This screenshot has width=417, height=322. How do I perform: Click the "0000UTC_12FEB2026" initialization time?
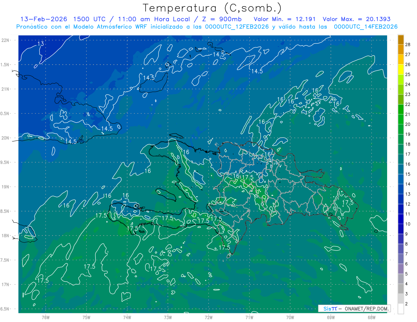tap(237, 27)
